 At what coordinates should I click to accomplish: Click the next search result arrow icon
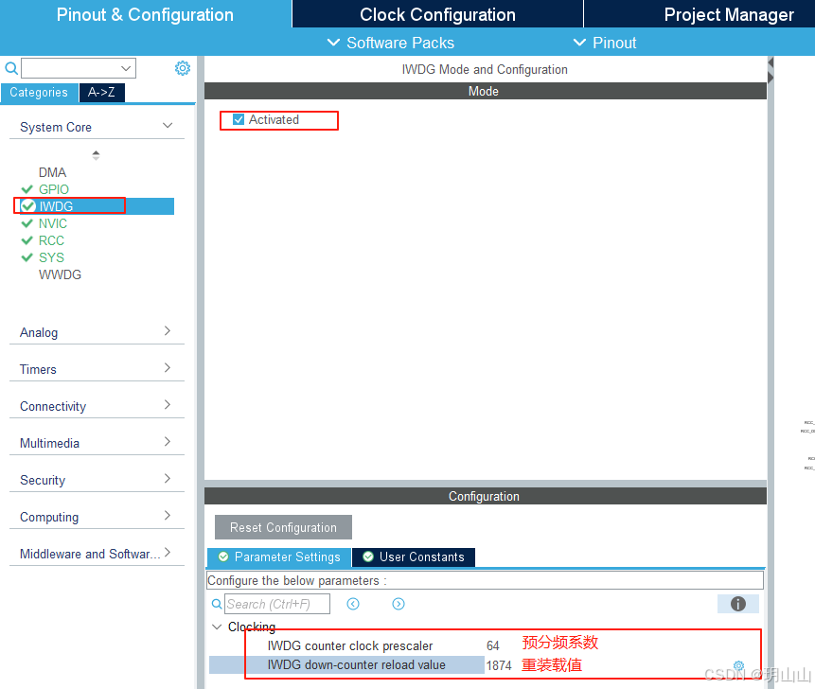tap(399, 604)
